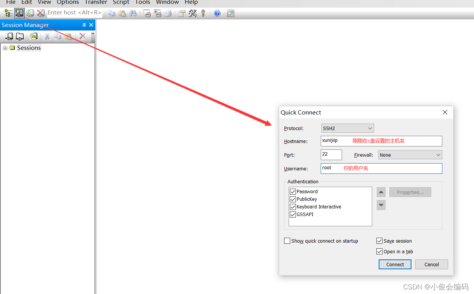Open the Options menu

(68, 2)
